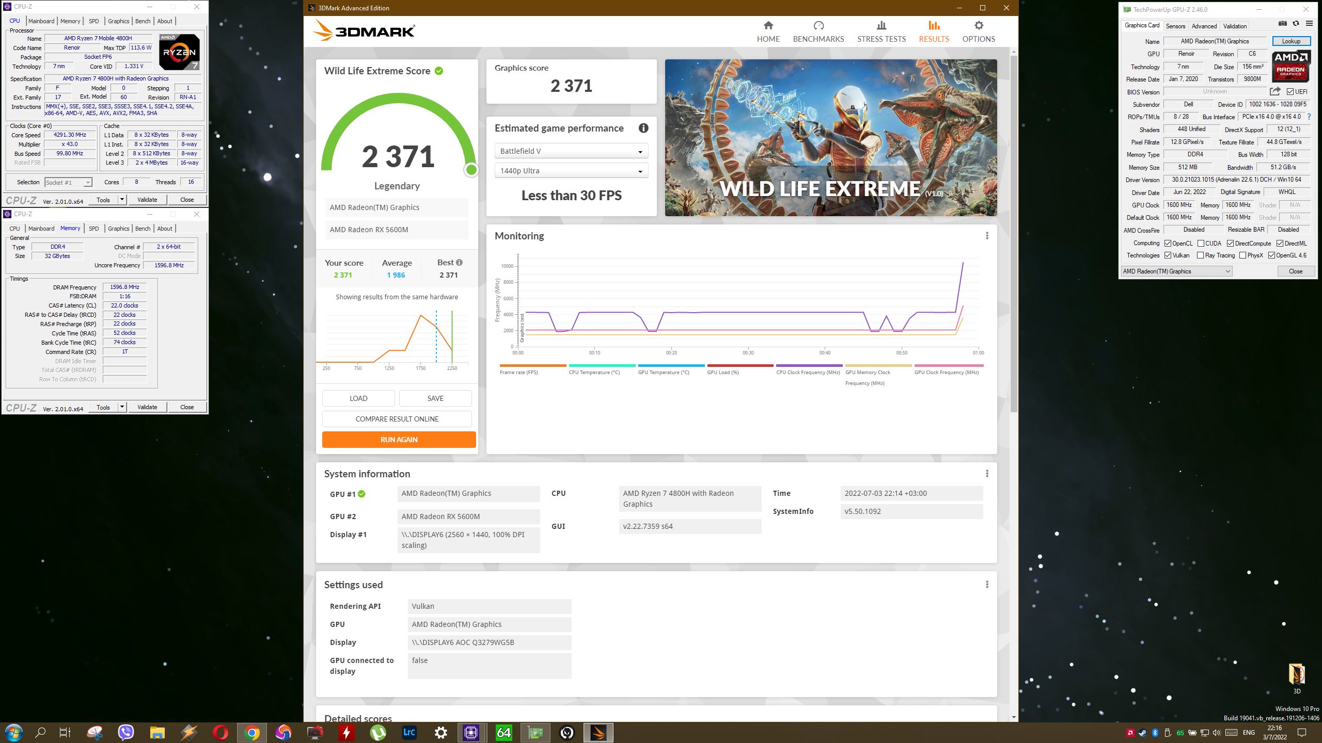The width and height of the screenshot is (1322, 743).
Task: Click the Windows Start button
Action: pos(13,732)
